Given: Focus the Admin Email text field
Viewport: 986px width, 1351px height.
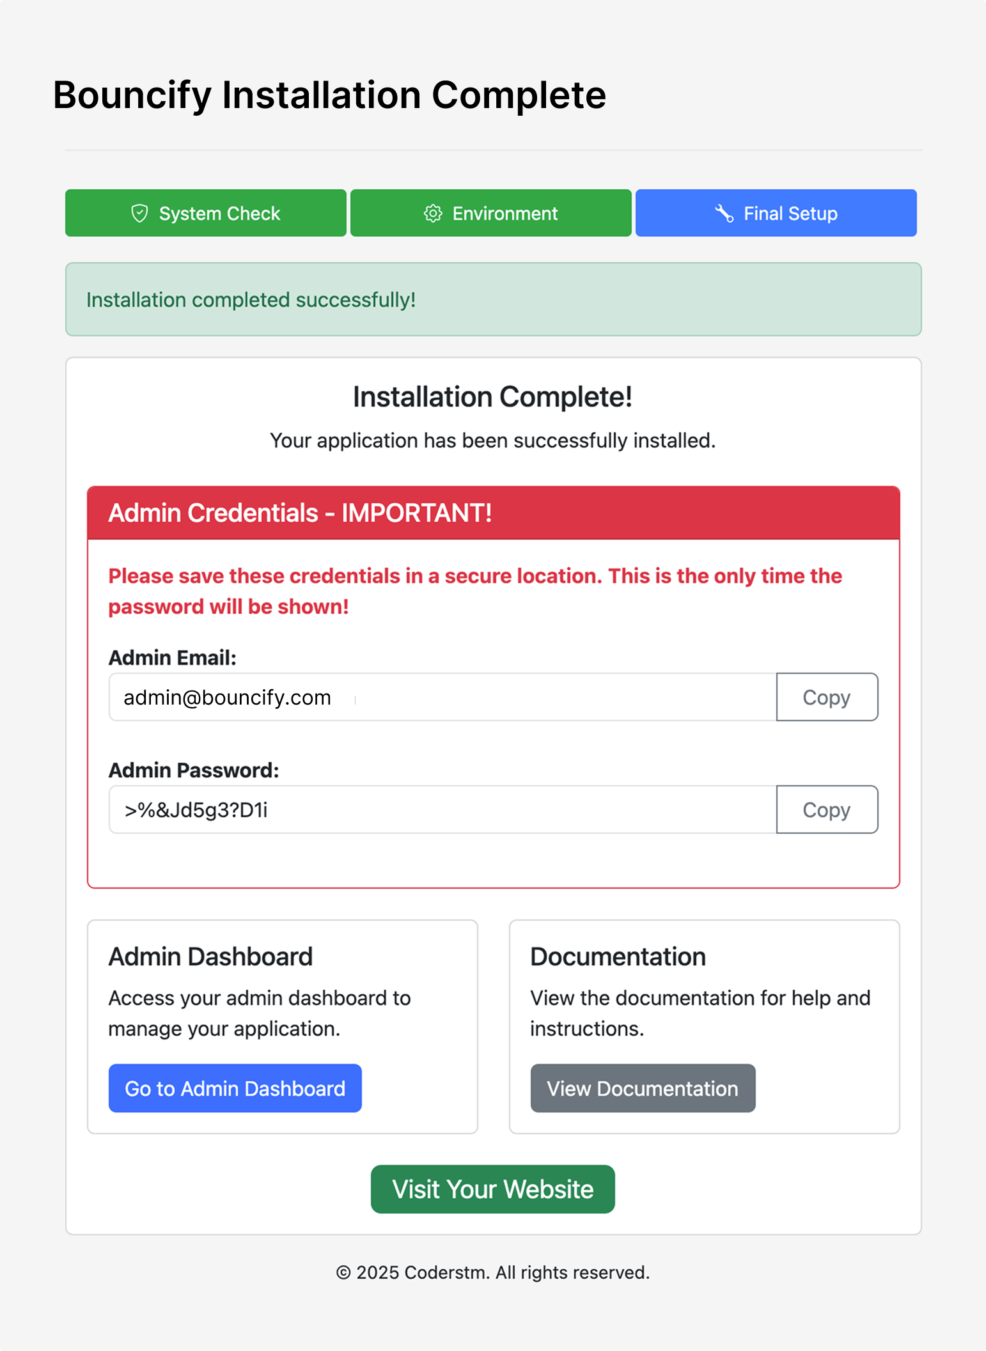Looking at the screenshot, I should [x=442, y=697].
